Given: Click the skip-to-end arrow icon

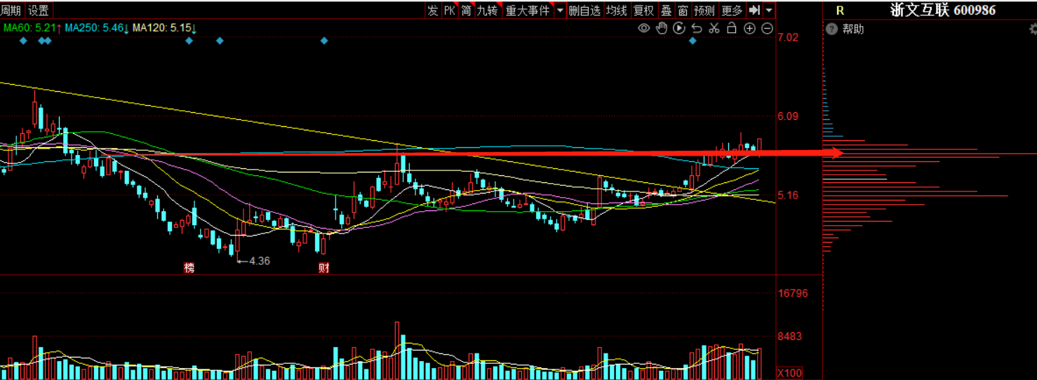Looking at the screenshot, I should (754, 10).
